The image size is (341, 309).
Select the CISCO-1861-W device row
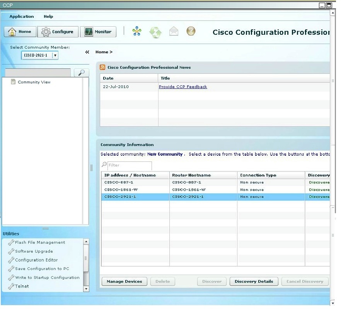click(215, 190)
